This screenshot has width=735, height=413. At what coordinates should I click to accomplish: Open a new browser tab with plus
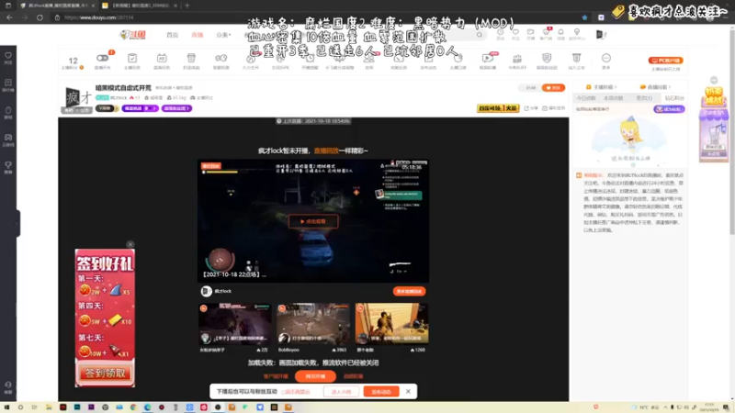click(187, 6)
